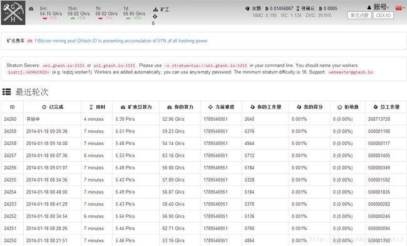The width and height of the screenshot is (407, 246).
Task: Click total work value 500001392
Action: 379,240
